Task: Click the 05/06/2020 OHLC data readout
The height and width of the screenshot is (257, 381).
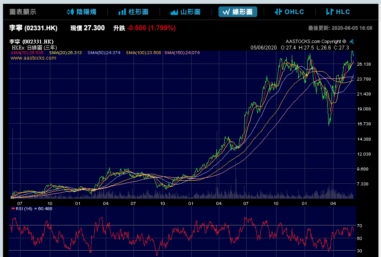Action: tap(300, 48)
